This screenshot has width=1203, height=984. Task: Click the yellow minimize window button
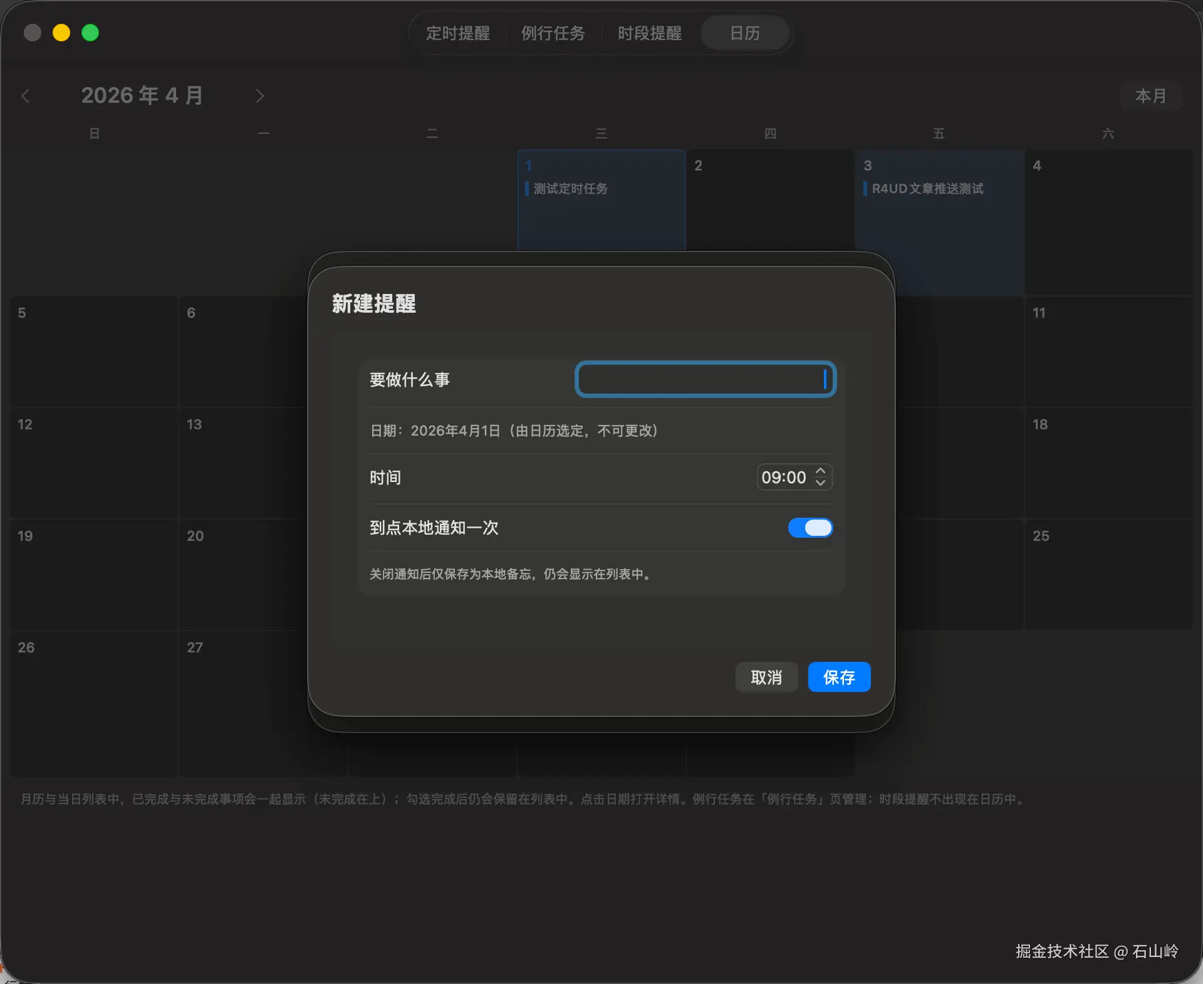click(x=61, y=33)
